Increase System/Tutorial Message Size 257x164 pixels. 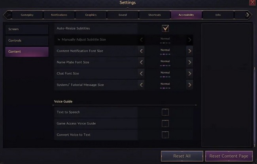pos(190,85)
